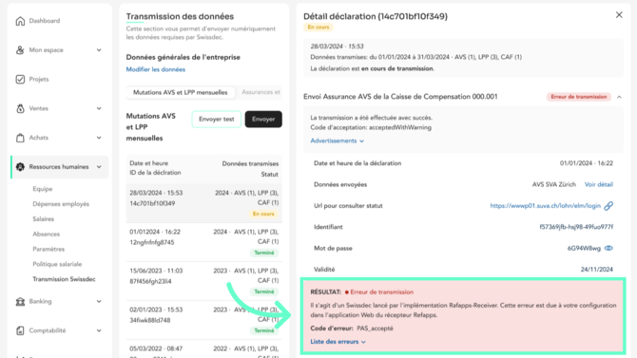
Task: Open Politique salariale submenu item
Action: point(57,264)
